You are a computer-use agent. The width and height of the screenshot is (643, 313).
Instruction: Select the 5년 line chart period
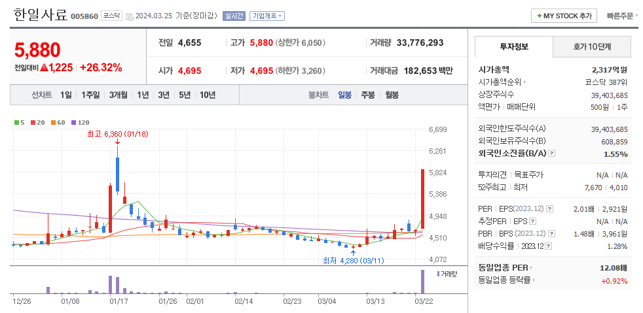coord(185,95)
